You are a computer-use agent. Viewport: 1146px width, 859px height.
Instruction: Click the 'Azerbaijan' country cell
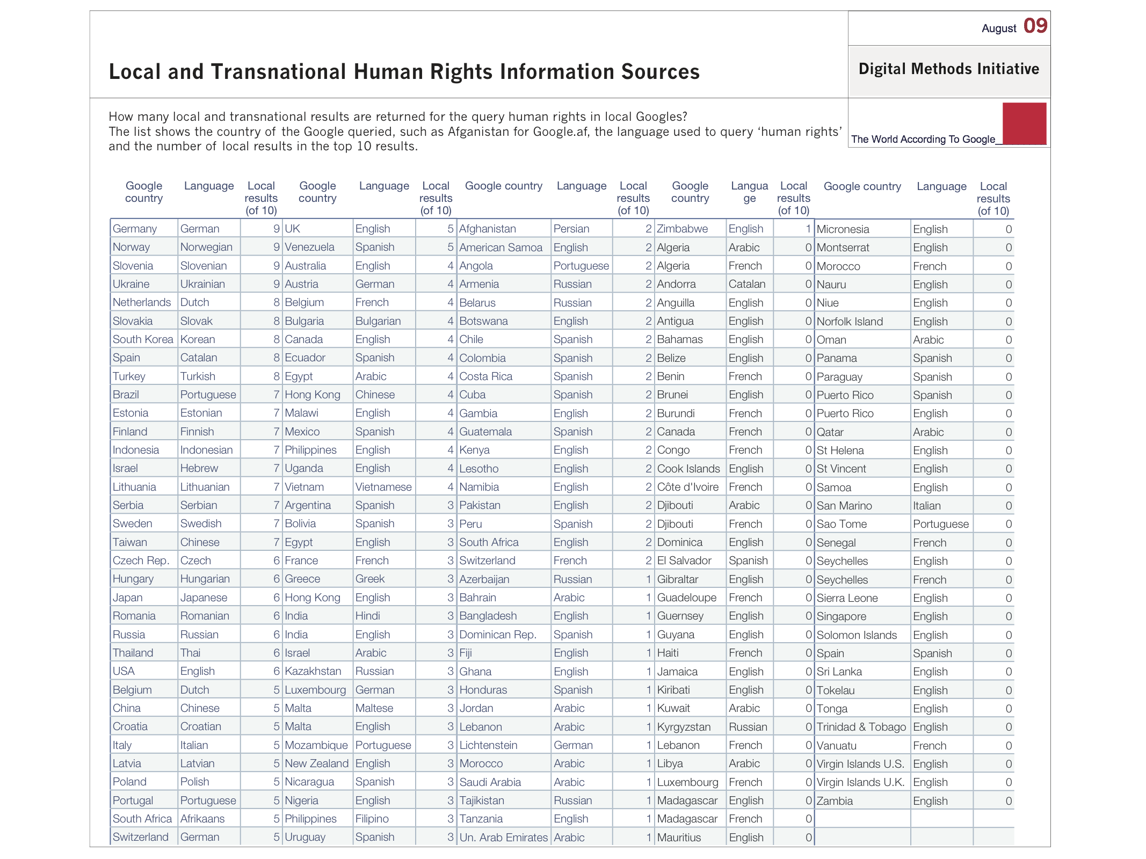[x=504, y=579]
